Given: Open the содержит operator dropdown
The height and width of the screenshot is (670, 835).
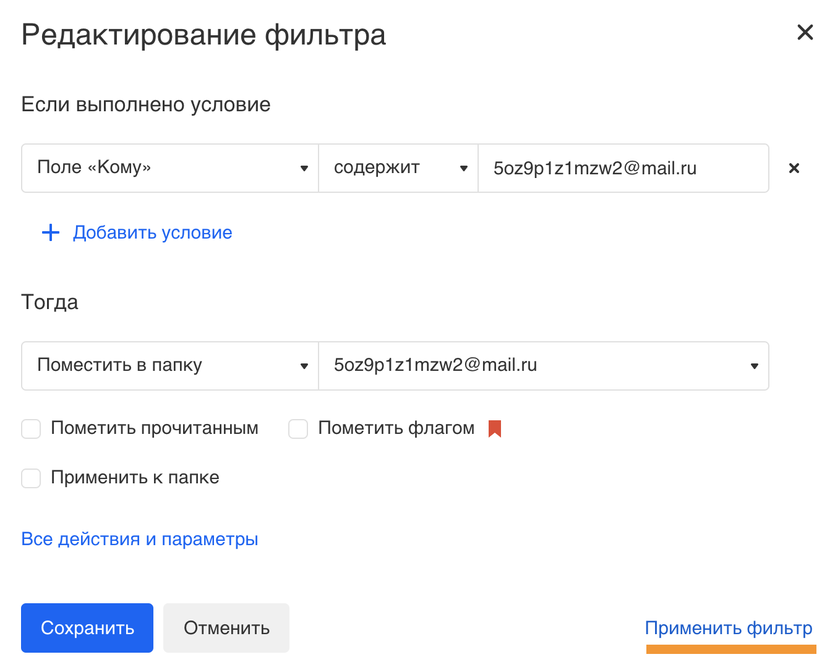Looking at the screenshot, I should coord(398,168).
